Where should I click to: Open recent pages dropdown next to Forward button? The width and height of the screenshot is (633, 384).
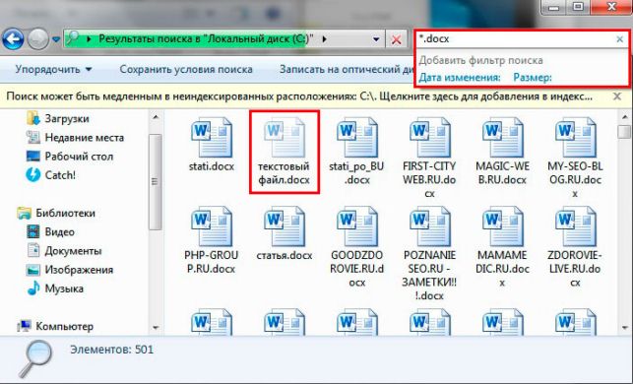(56, 39)
